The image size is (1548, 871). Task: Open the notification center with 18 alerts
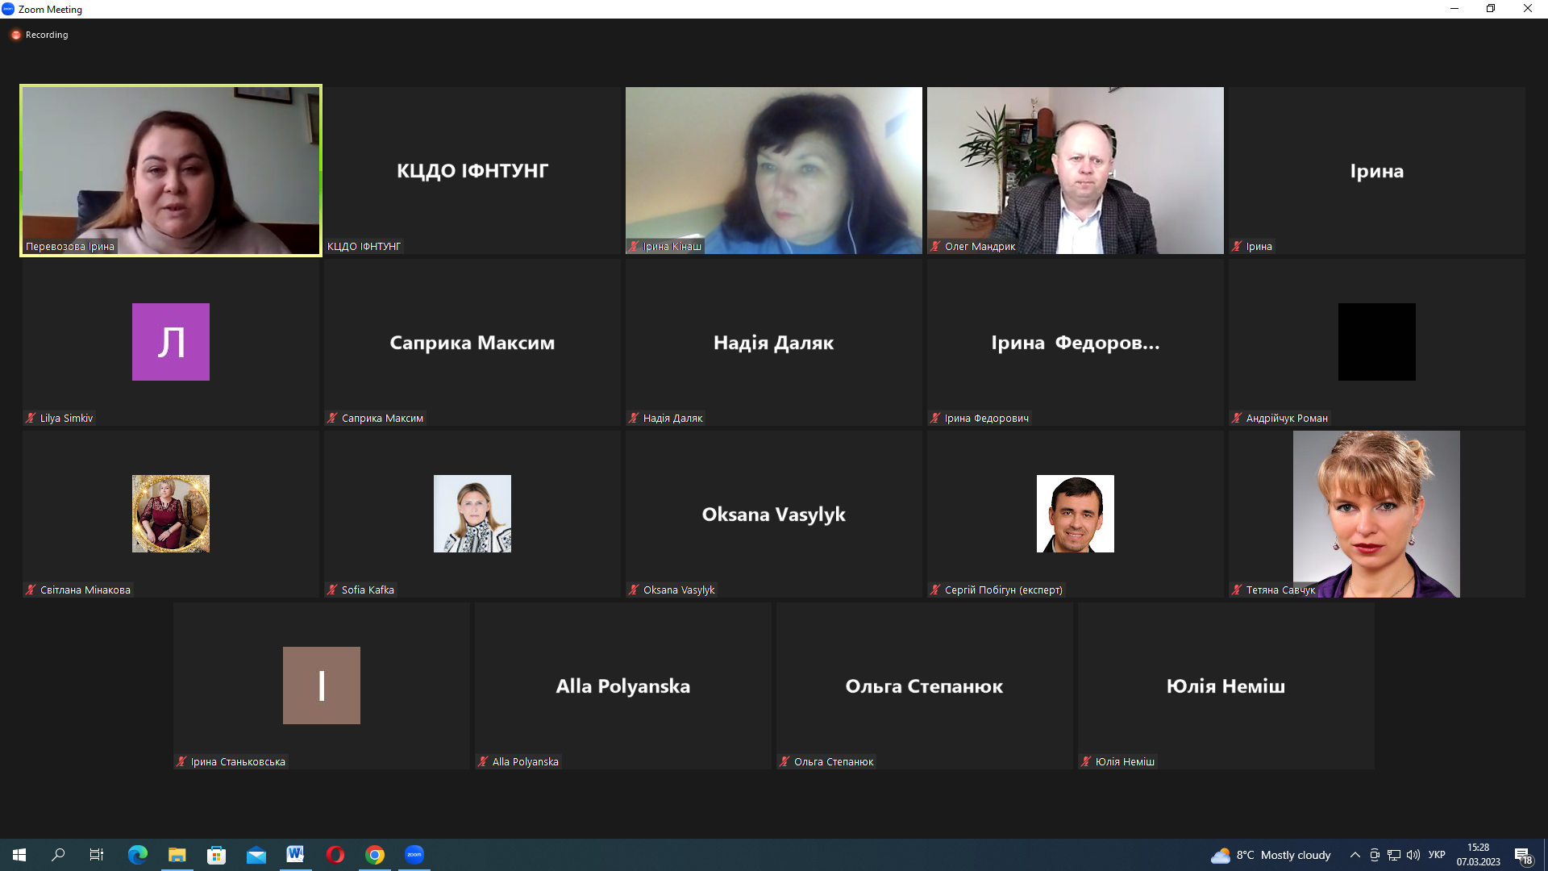pyautogui.click(x=1523, y=856)
